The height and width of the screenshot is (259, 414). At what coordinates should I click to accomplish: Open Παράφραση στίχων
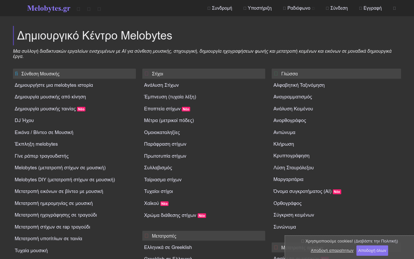[x=165, y=144]
